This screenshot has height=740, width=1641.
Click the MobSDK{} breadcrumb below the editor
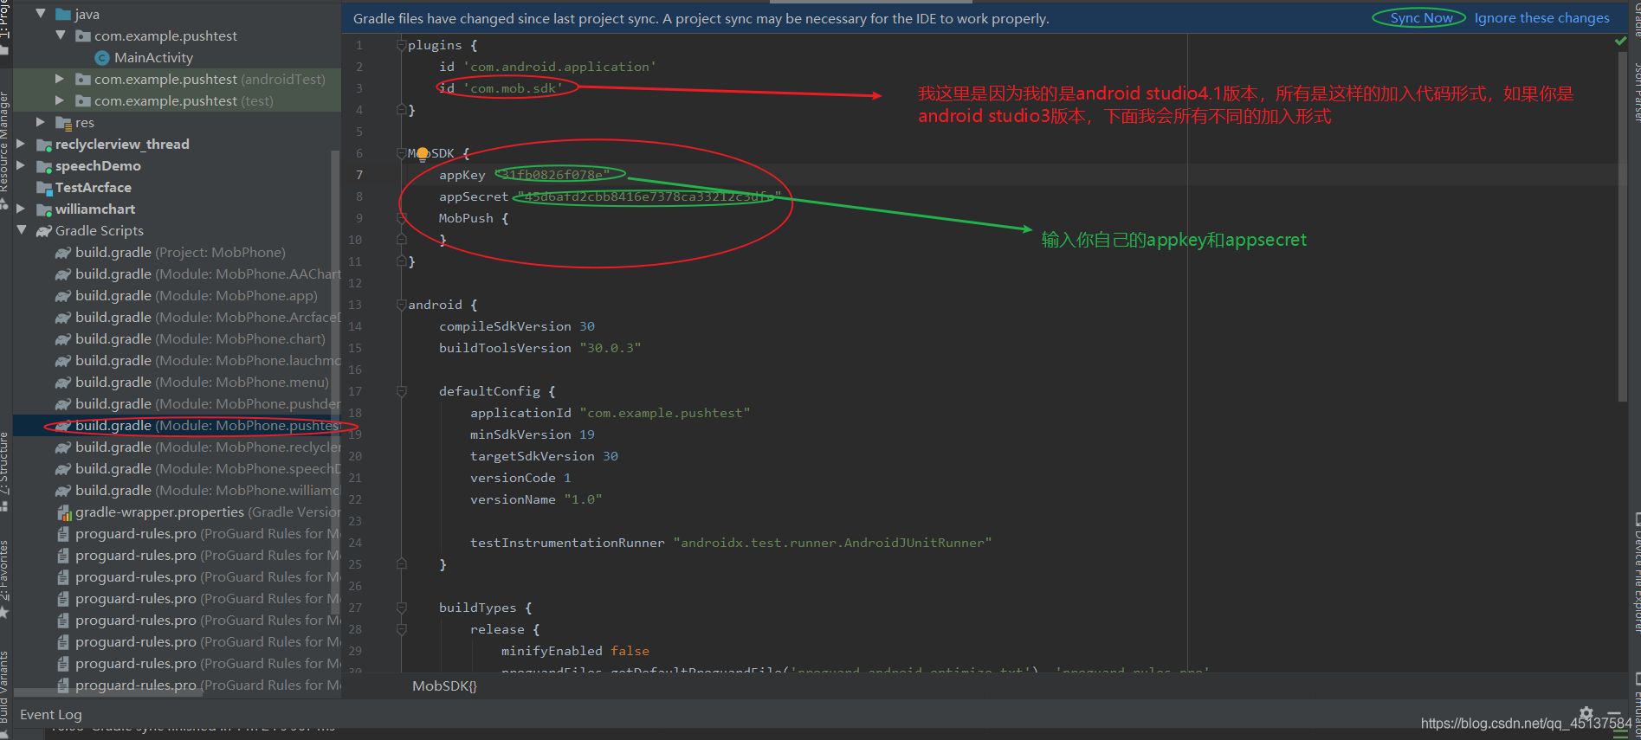444,686
